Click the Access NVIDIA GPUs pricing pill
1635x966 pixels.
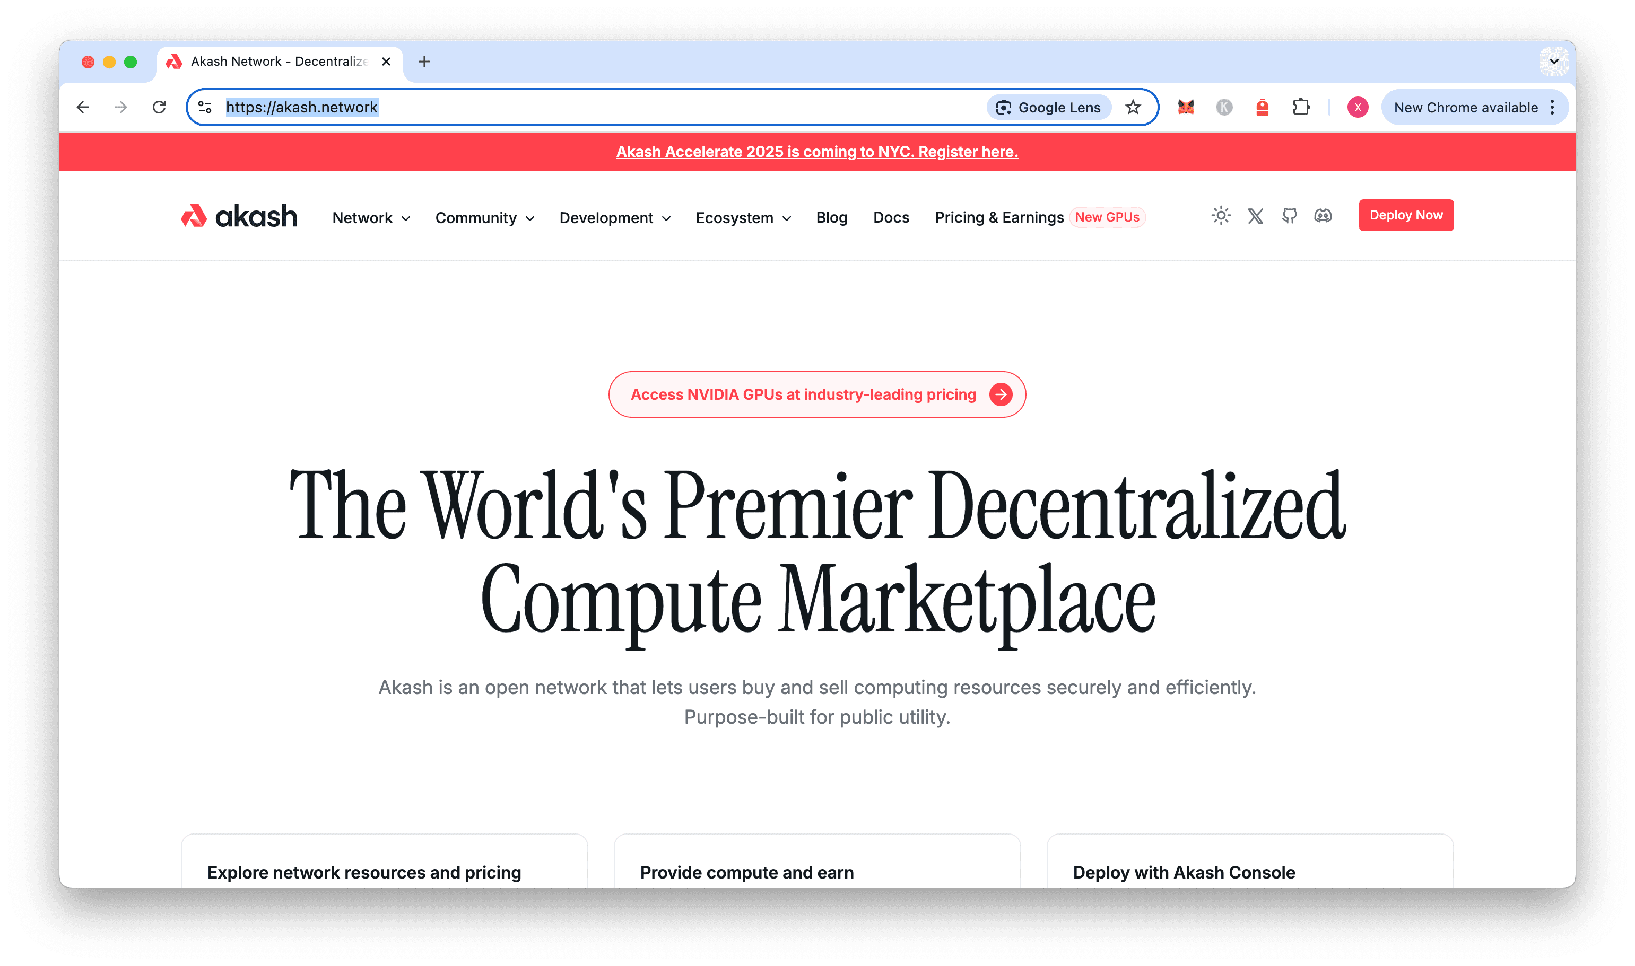pos(817,394)
